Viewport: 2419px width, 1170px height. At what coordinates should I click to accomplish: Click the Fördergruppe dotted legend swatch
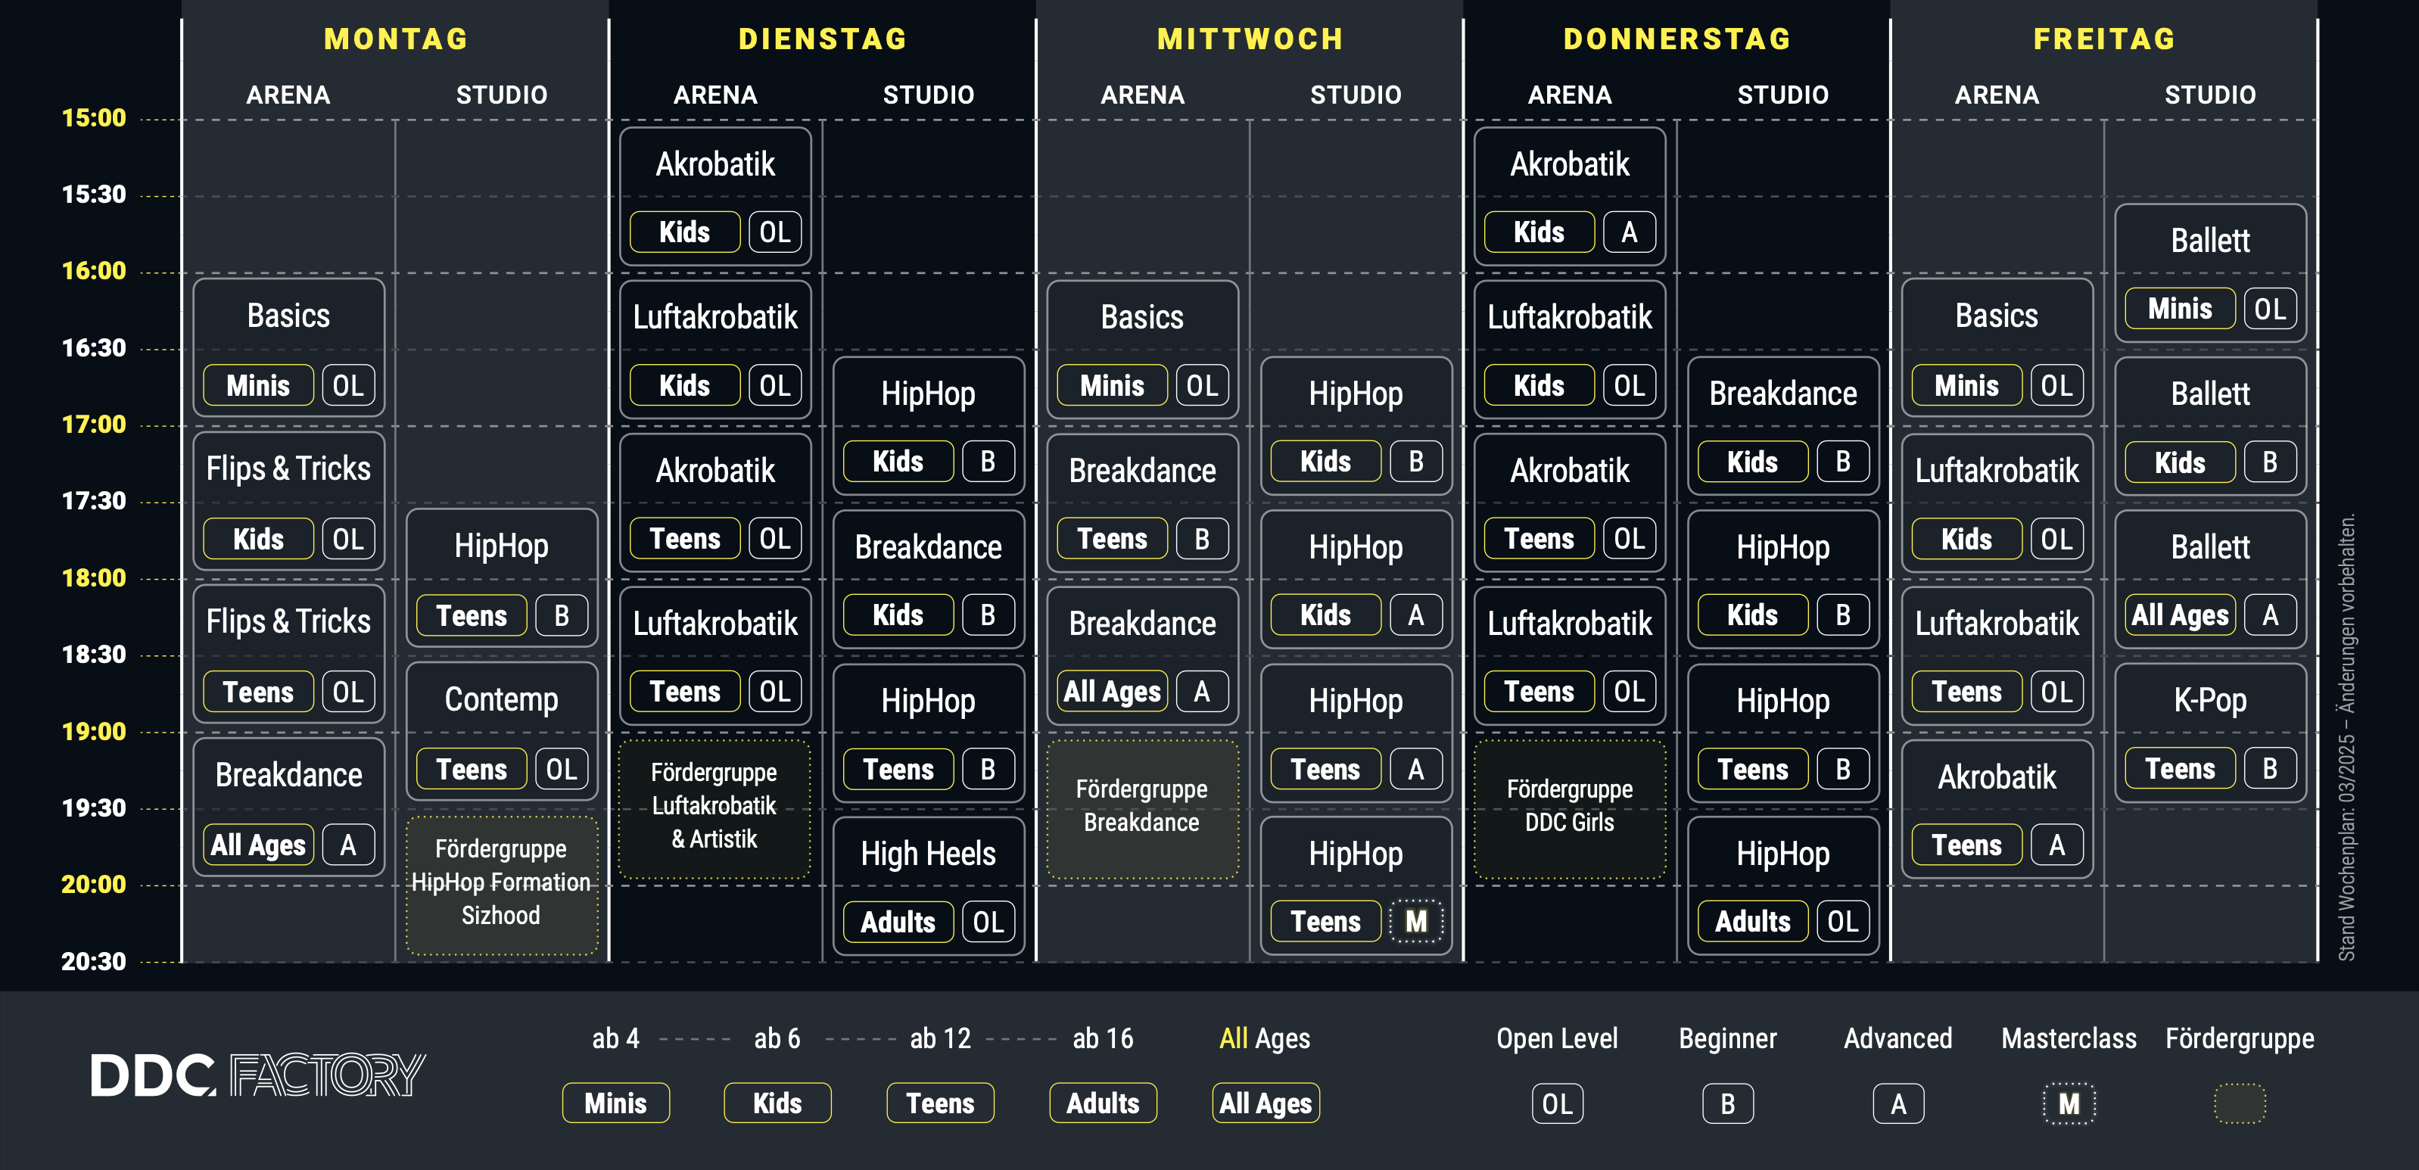point(2240,1103)
